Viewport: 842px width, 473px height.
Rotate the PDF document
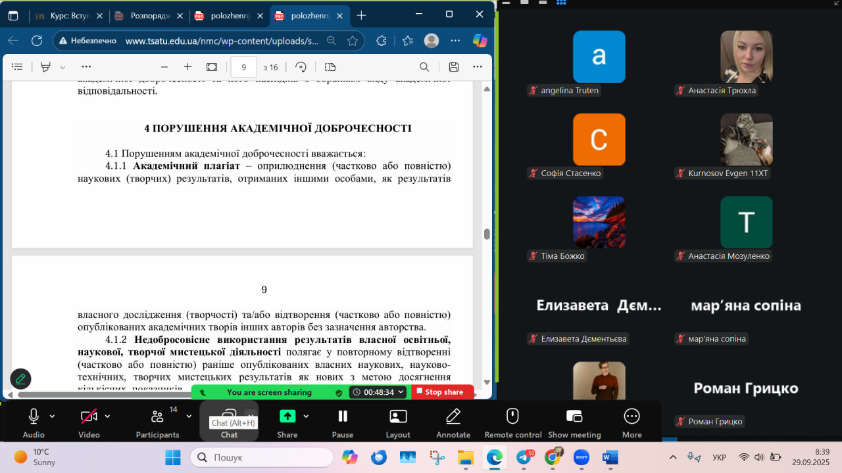tap(301, 66)
